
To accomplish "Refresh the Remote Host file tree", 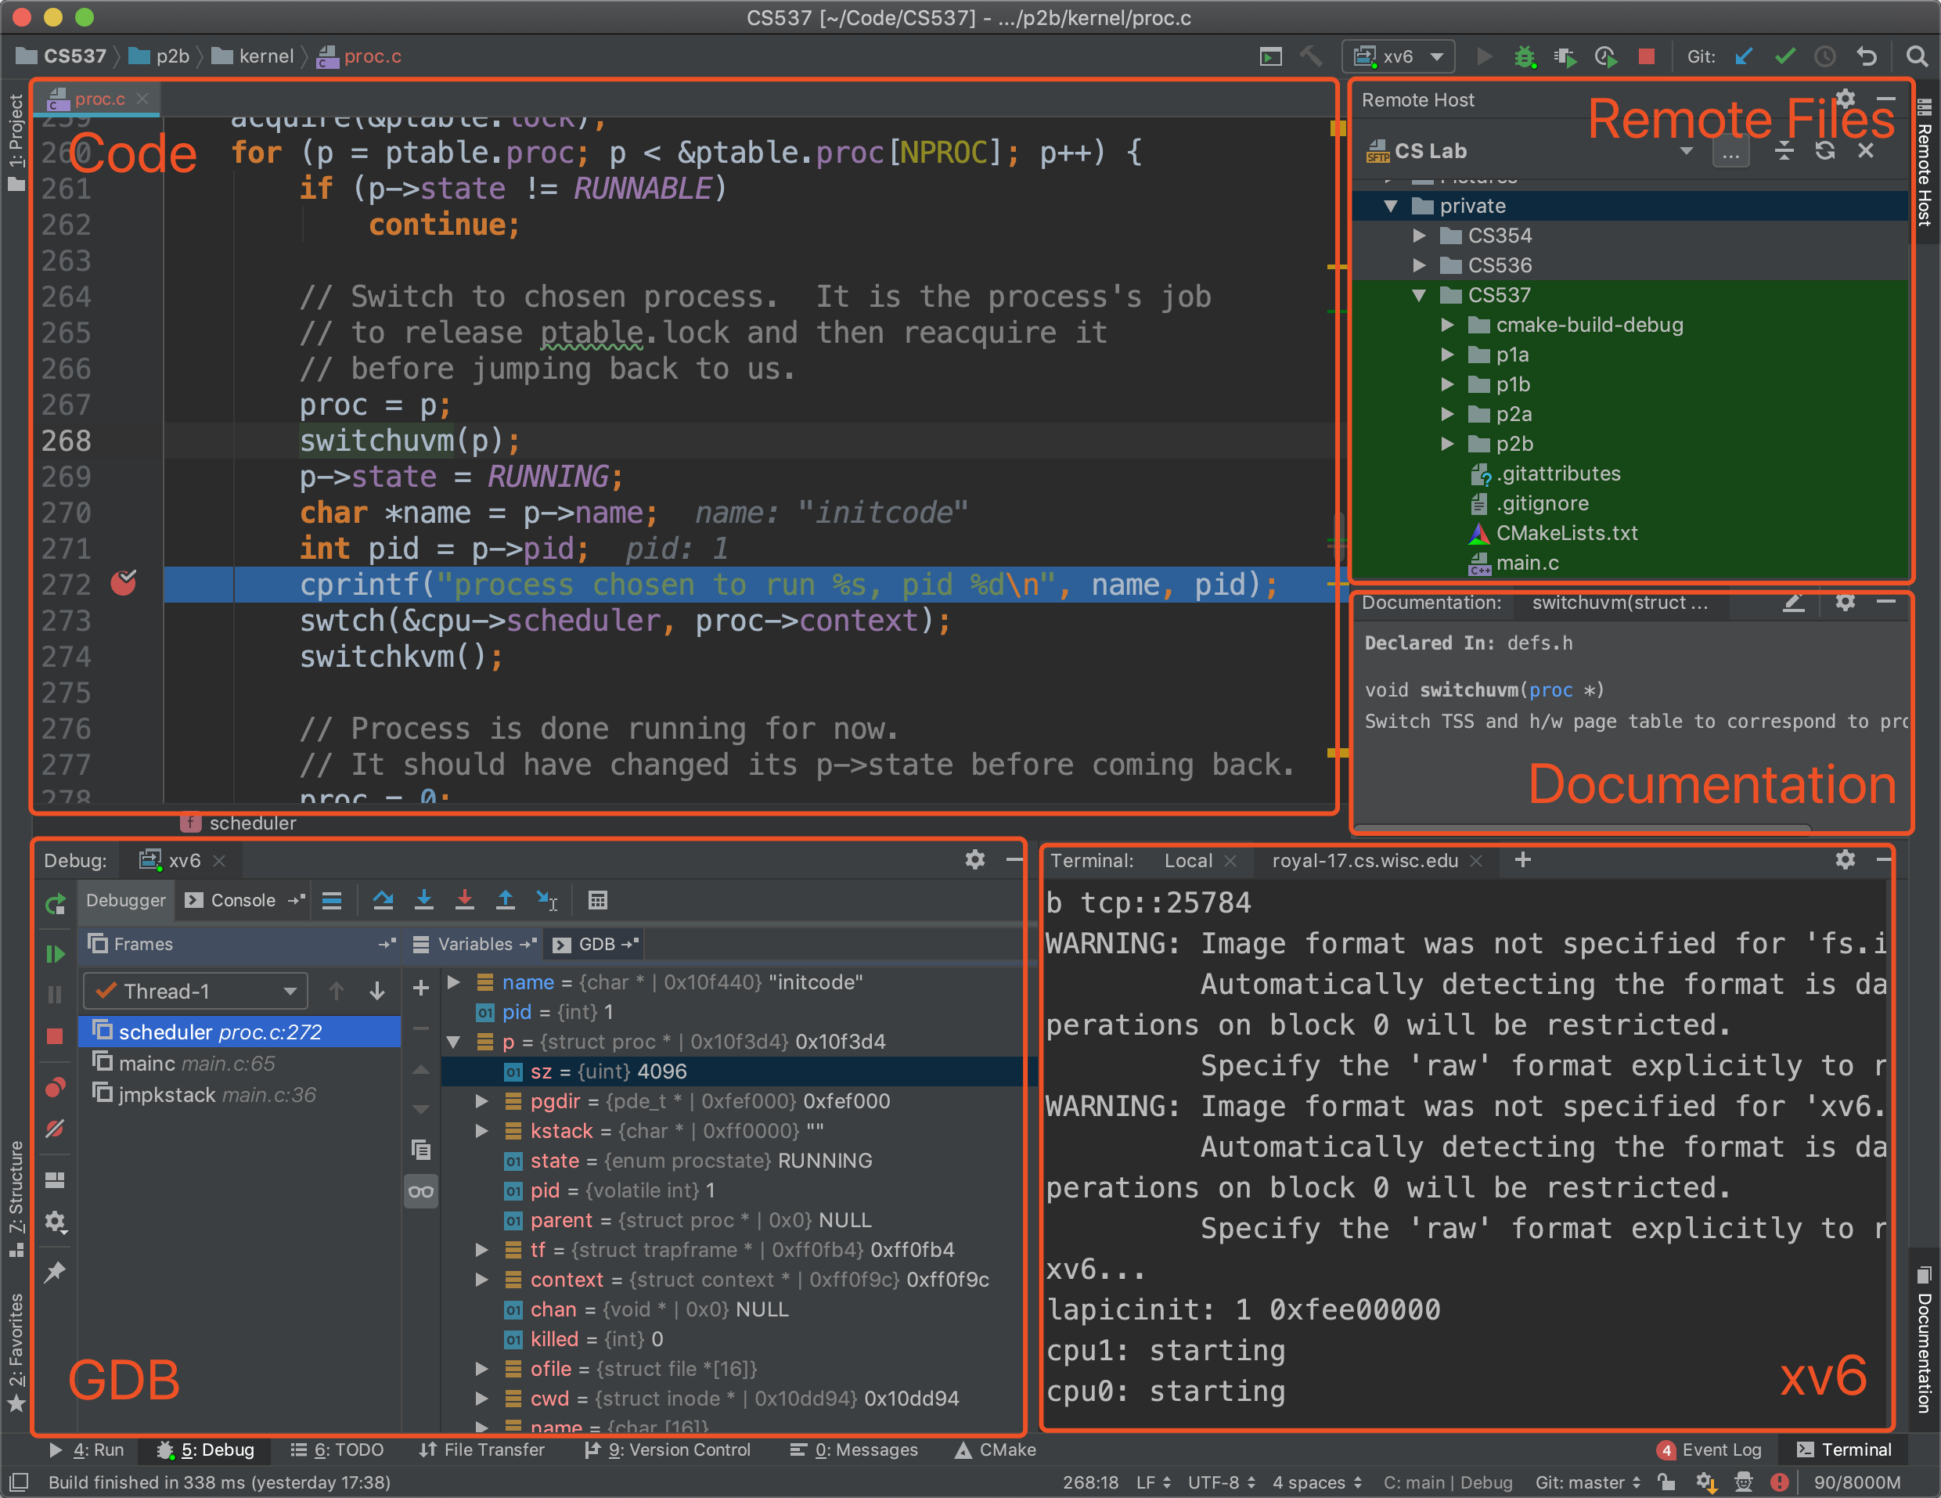I will pyautogui.click(x=1824, y=151).
